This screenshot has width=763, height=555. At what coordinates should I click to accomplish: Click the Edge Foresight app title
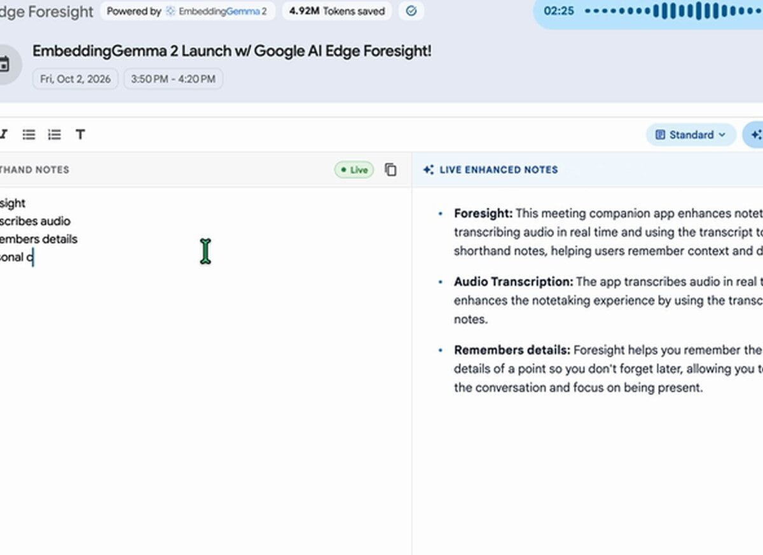pyautogui.click(x=46, y=11)
